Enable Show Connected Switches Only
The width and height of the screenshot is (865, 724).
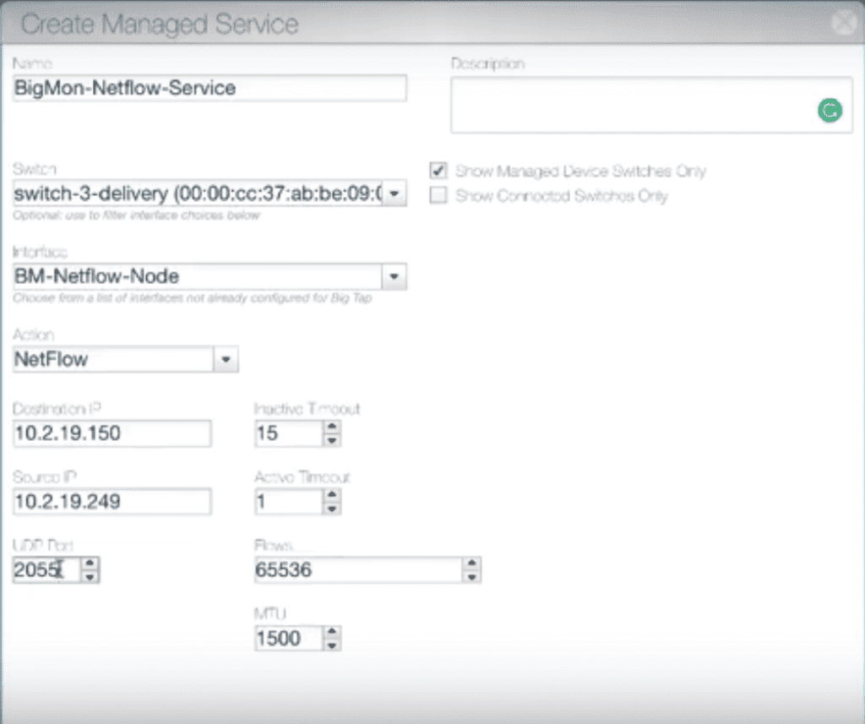(438, 195)
